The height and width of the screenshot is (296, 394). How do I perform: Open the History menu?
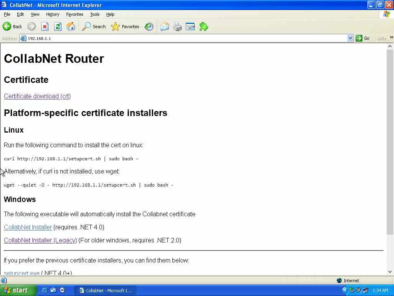click(53, 14)
